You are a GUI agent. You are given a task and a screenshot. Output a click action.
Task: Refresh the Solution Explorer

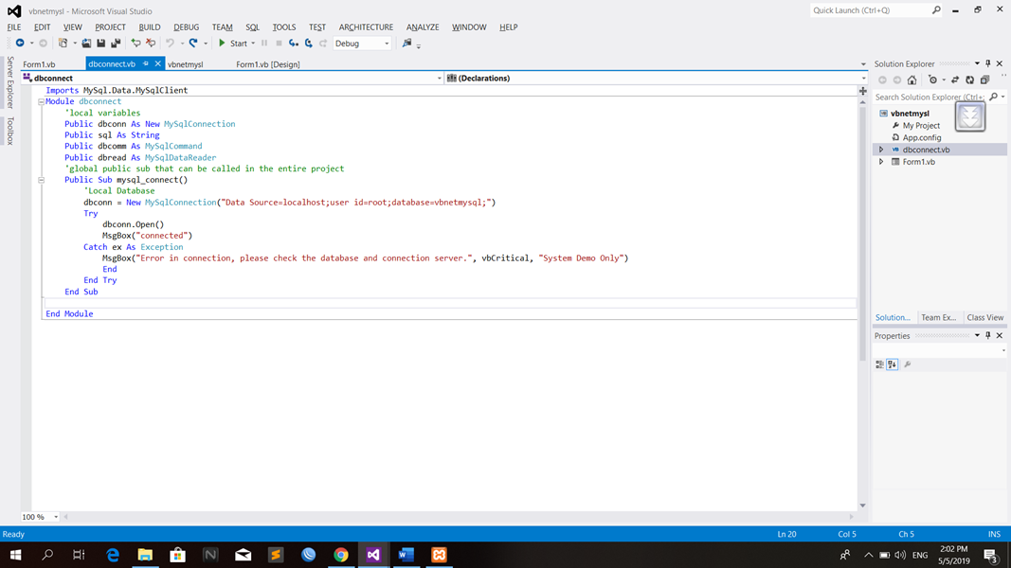click(x=969, y=80)
